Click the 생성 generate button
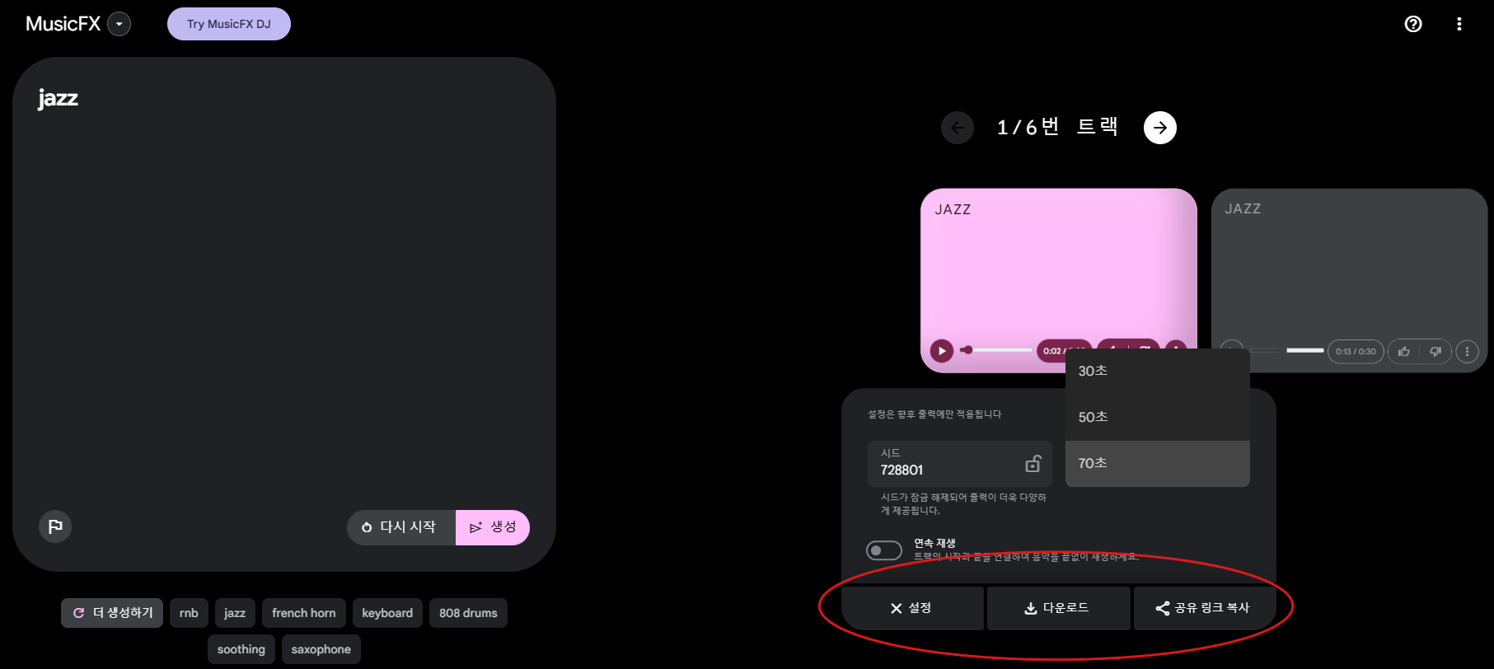 pos(493,527)
